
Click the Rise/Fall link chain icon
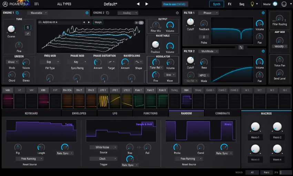pyautogui.click(x=139, y=147)
